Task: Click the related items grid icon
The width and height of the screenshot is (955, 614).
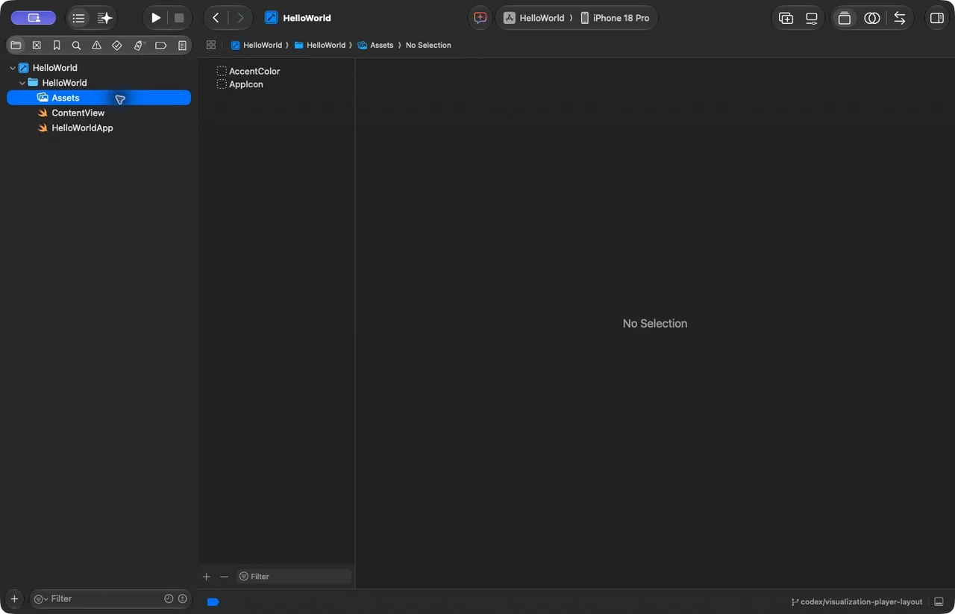Action: click(211, 45)
